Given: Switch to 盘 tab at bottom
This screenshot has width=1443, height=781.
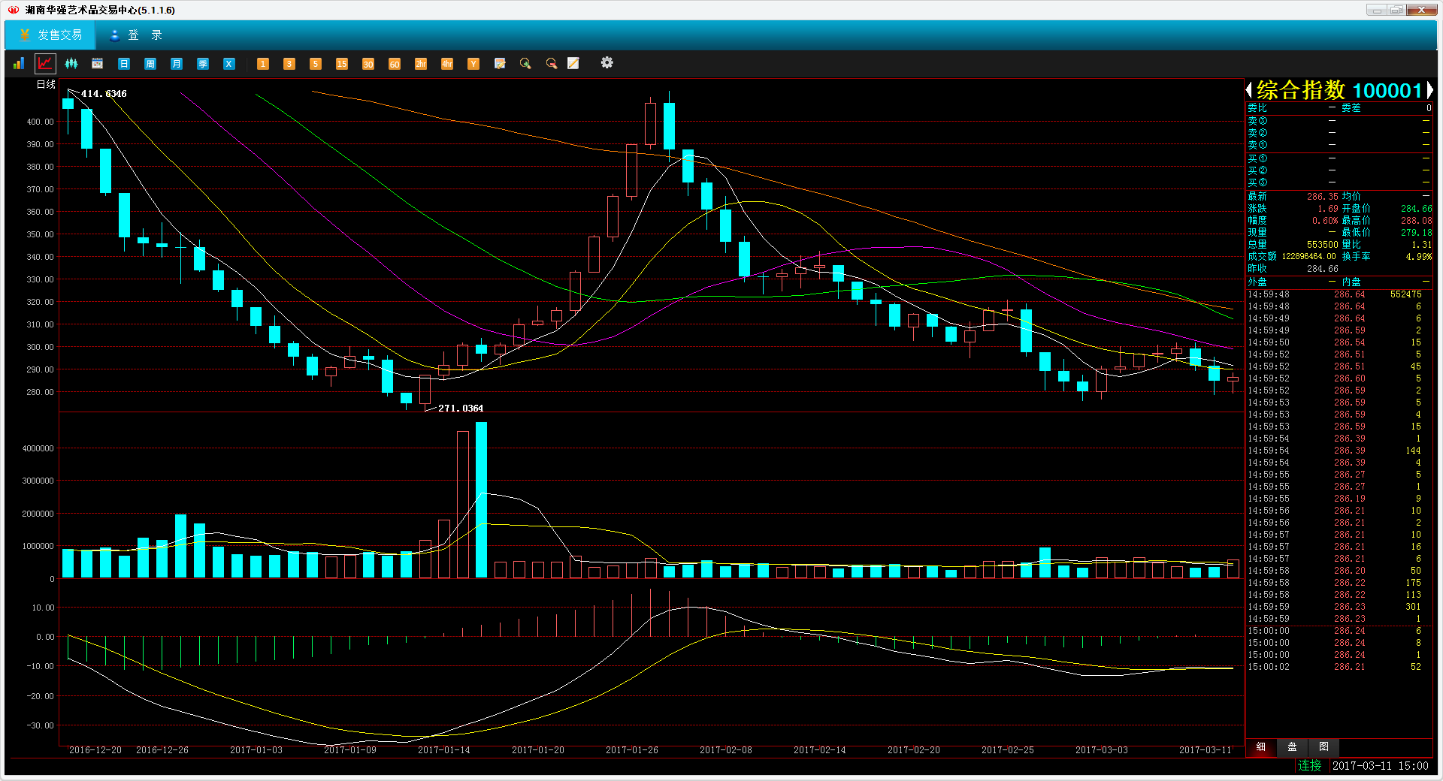Looking at the screenshot, I should [1293, 746].
